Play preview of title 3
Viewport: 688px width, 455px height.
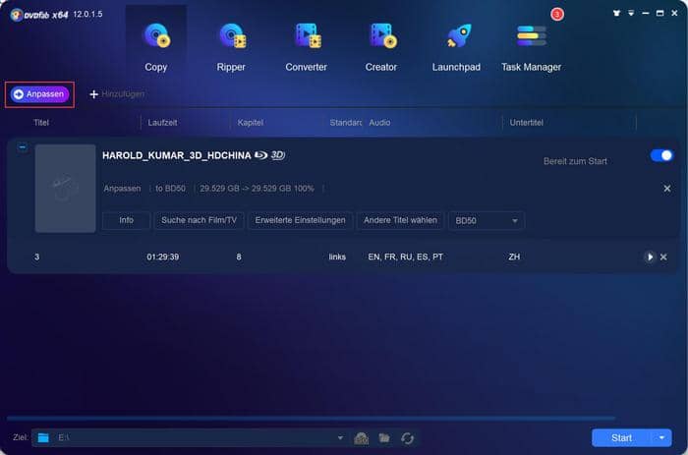(x=650, y=257)
